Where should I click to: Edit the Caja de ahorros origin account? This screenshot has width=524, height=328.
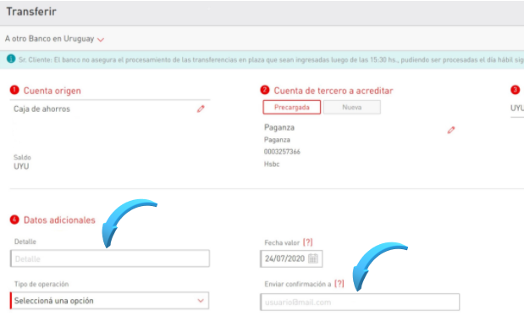coord(201,108)
